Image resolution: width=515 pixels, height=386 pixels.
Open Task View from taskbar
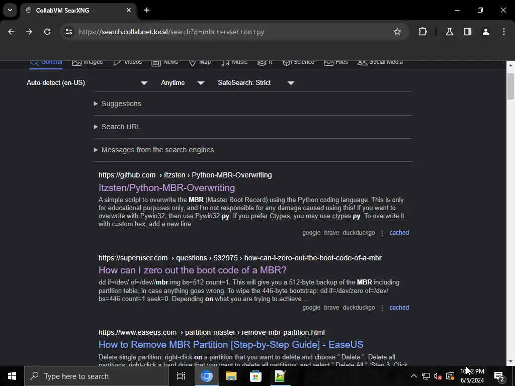(x=181, y=376)
